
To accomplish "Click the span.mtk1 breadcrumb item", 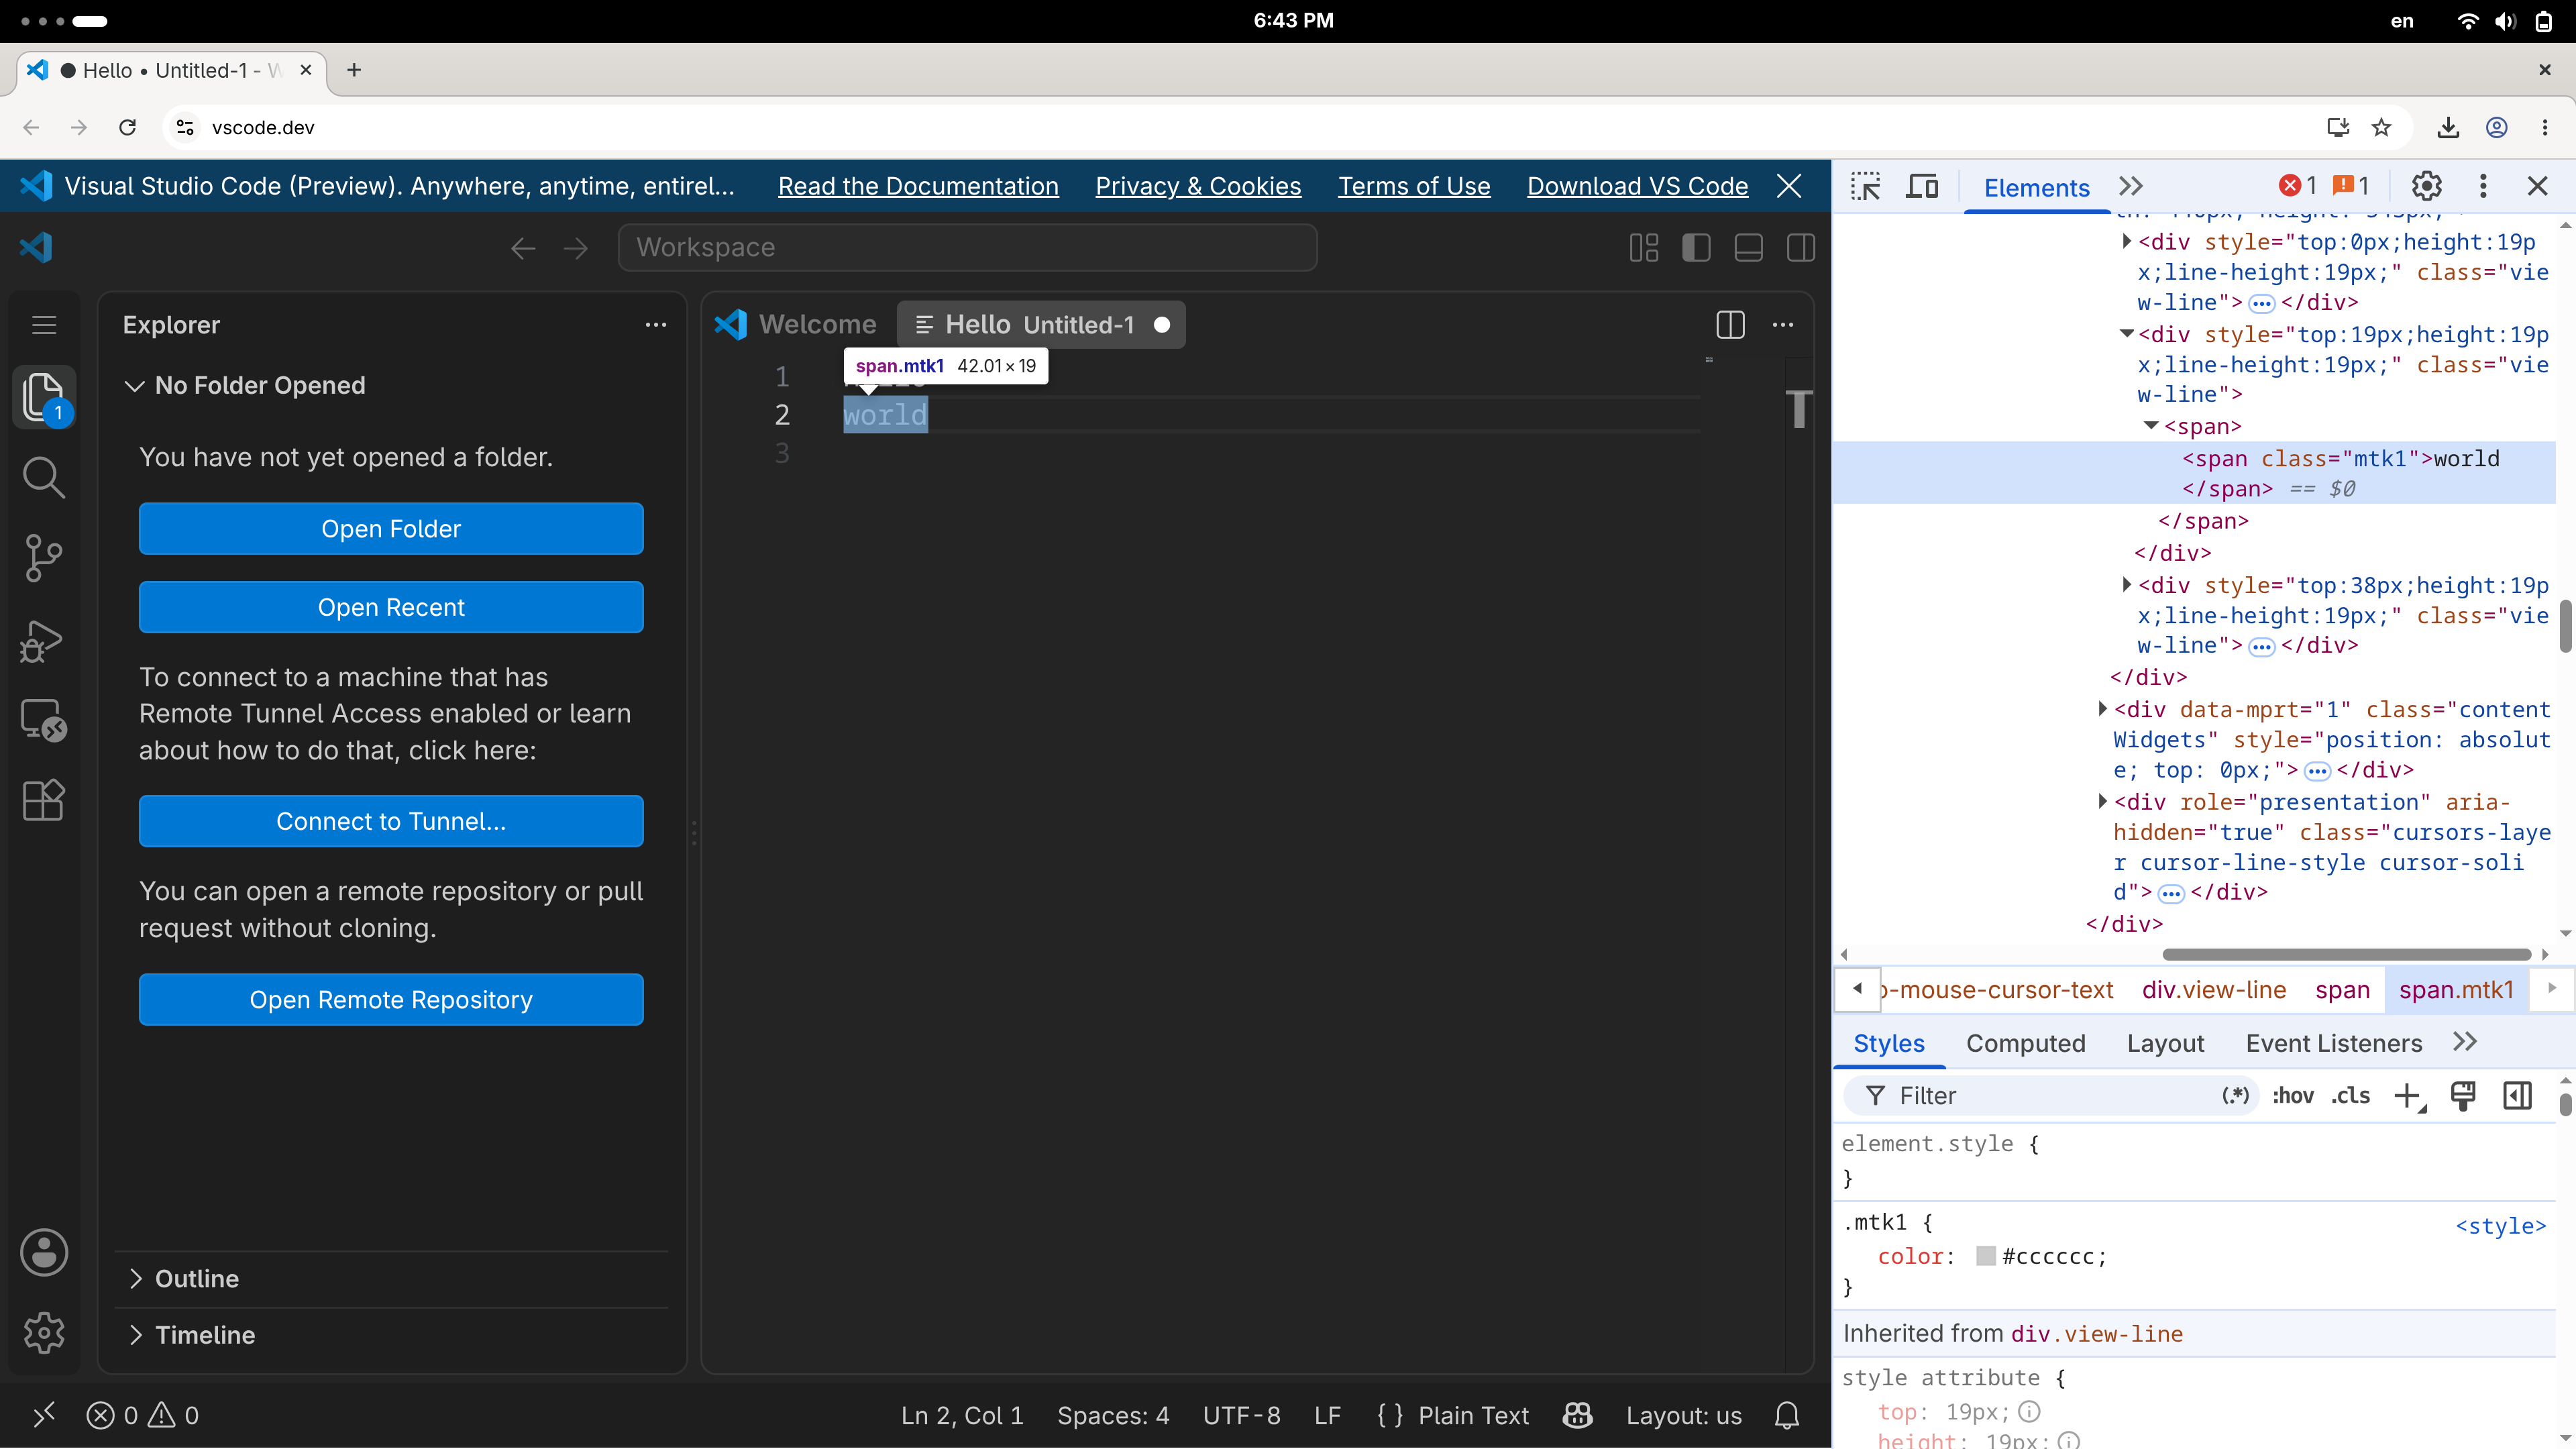I will [x=2456, y=989].
